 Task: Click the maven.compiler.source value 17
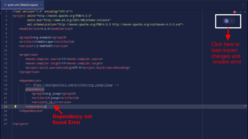click(x=63, y=59)
